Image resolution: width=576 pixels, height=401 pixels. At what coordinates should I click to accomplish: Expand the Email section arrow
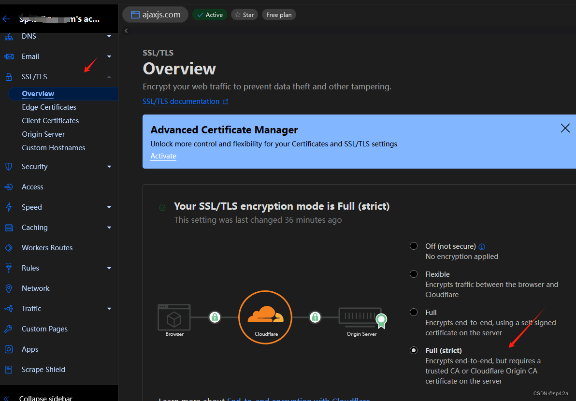pyautogui.click(x=109, y=57)
